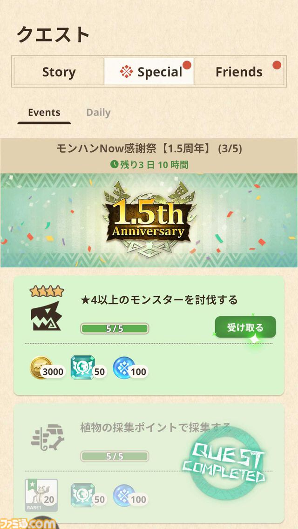Switch to the Friends tab
The width and height of the screenshot is (298, 529).
coord(239,72)
